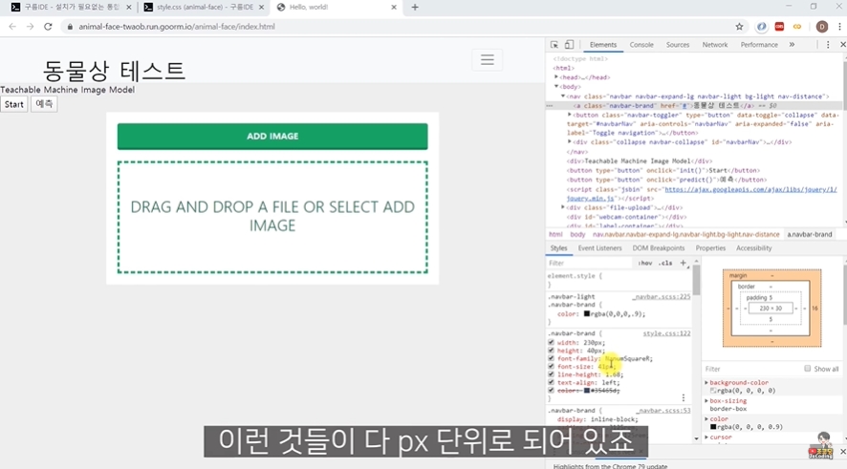
Task: Click the black rgba(0,0,0,.9) color swatch
Action: point(587,313)
